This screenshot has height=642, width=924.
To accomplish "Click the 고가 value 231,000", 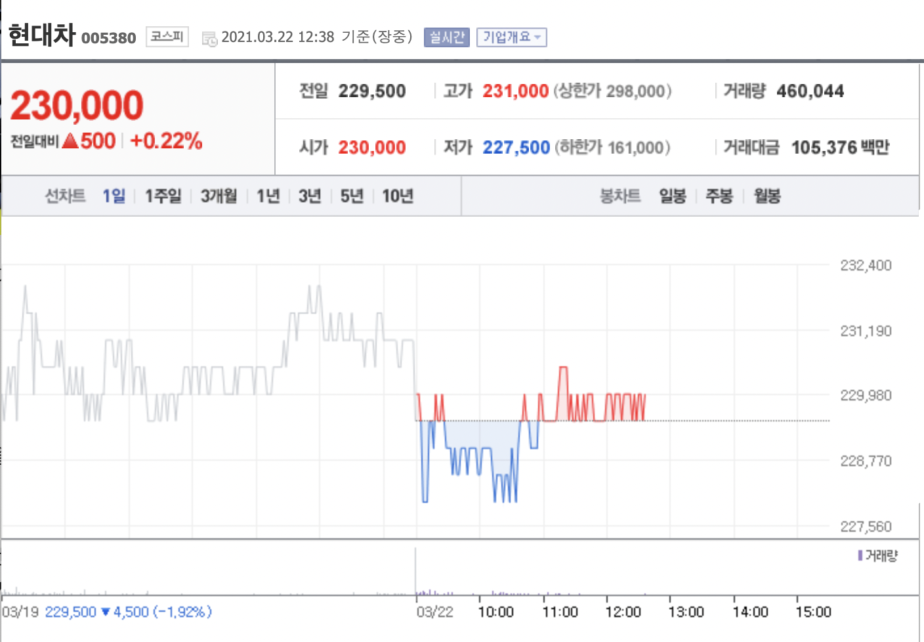I will point(515,91).
